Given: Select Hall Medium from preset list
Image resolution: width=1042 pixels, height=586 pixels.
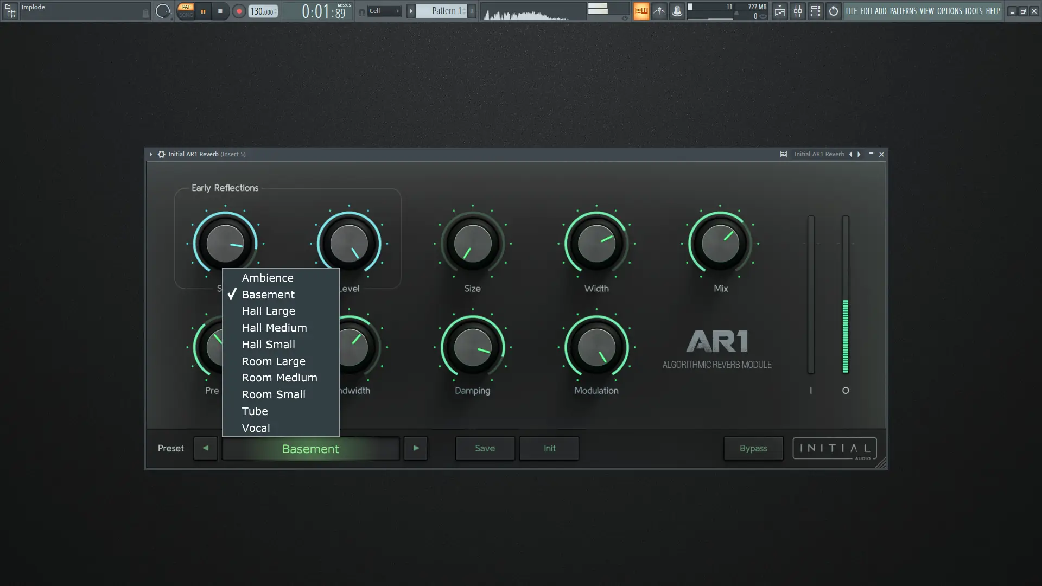Looking at the screenshot, I should click(274, 328).
